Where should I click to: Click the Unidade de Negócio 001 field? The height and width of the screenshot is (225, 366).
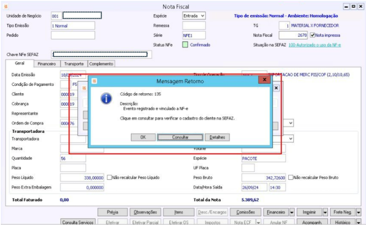pos(56,16)
